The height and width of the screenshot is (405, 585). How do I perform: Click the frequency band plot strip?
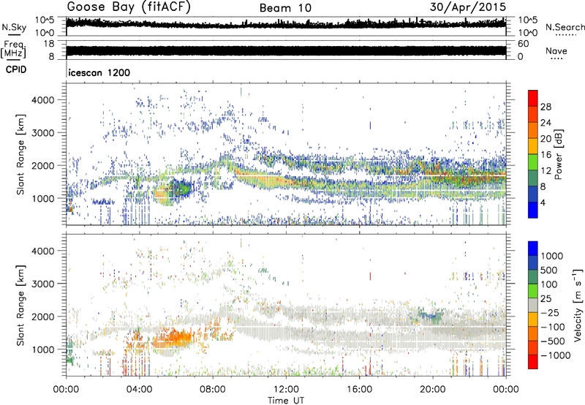pyautogui.click(x=286, y=50)
